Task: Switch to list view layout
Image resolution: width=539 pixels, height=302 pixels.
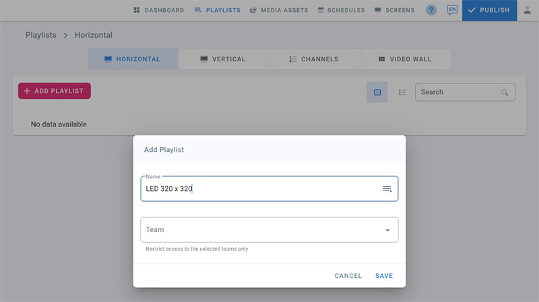Action: tap(402, 92)
